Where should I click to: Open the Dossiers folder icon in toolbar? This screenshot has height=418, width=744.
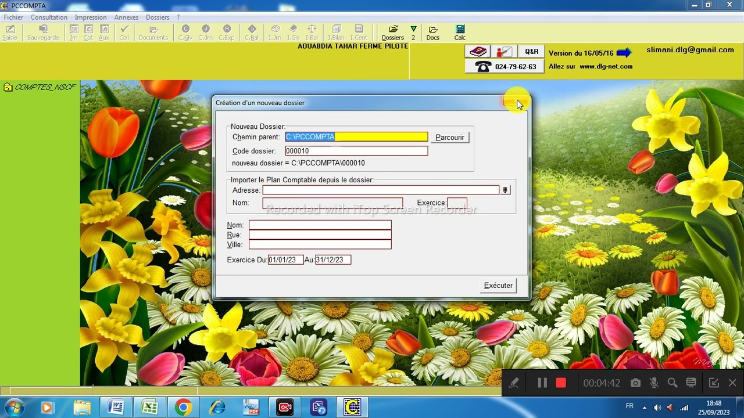[393, 33]
